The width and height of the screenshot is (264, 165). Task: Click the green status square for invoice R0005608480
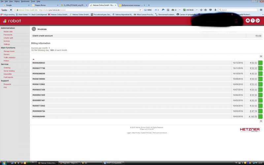[x=260, y=116]
